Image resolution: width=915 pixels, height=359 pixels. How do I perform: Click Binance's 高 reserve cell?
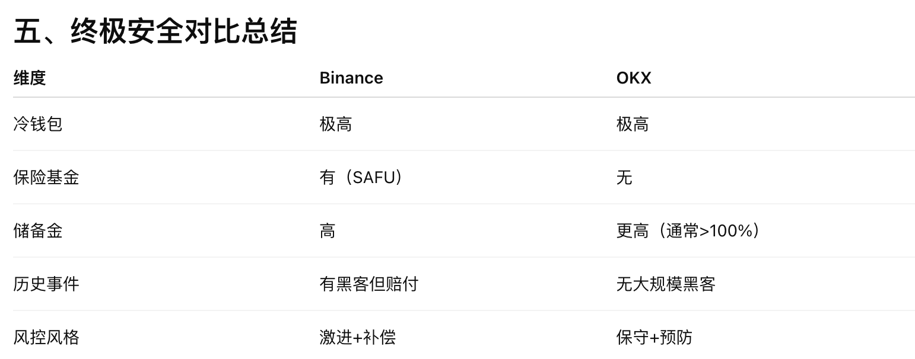(x=328, y=230)
